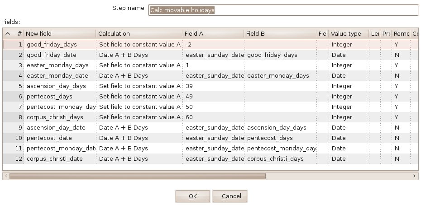Viewport: 421px width, 205px height.
Task: Select the good_friday_date cell
Action: (x=60, y=55)
